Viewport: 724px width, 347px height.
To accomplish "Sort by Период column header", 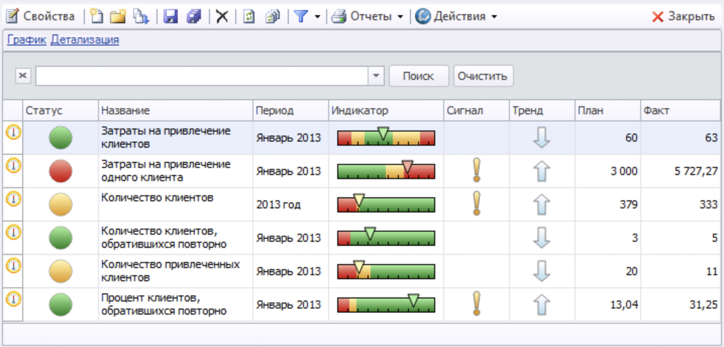I will (291, 110).
